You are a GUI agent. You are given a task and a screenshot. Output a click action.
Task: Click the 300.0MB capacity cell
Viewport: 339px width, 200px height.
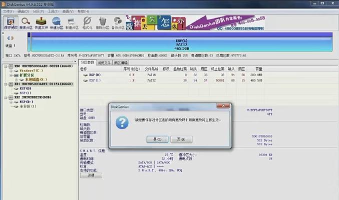[256, 75]
